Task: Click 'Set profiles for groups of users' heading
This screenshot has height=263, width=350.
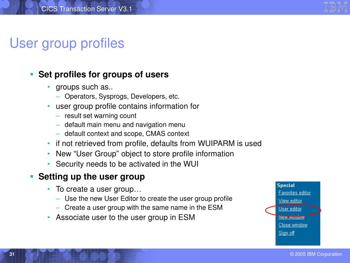Action: coord(103,74)
